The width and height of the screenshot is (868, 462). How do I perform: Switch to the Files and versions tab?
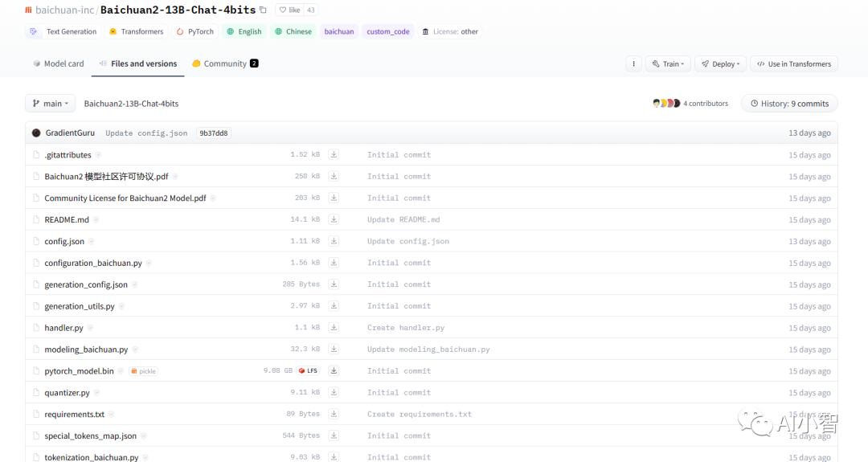[138, 63]
